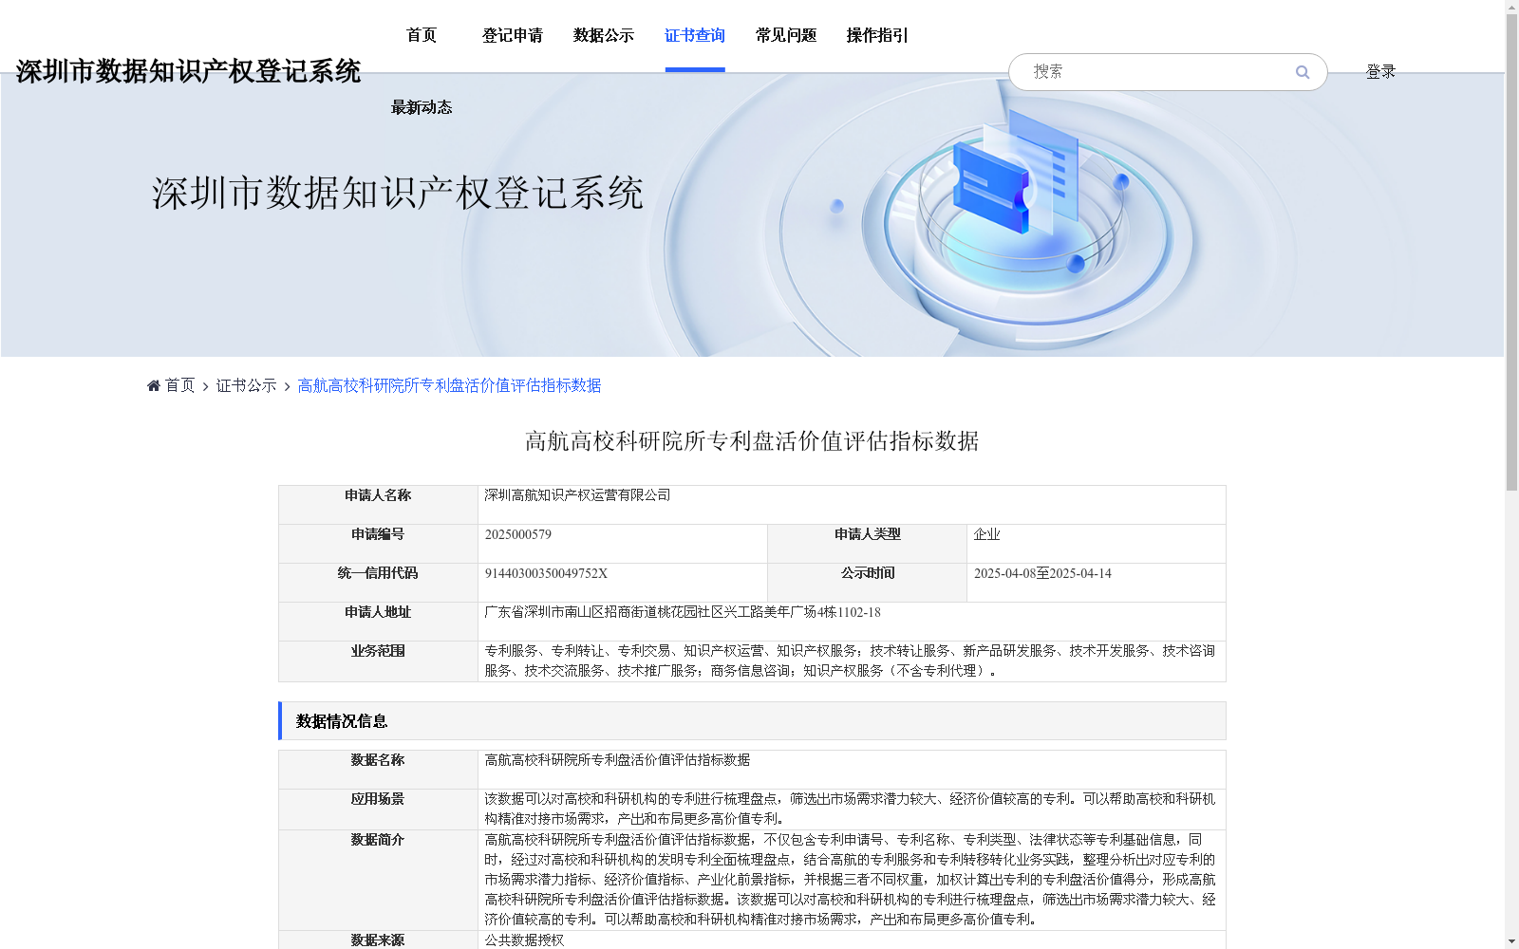Click the 统一信用代码 label cell
1519x949 pixels.
[x=378, y=583]
